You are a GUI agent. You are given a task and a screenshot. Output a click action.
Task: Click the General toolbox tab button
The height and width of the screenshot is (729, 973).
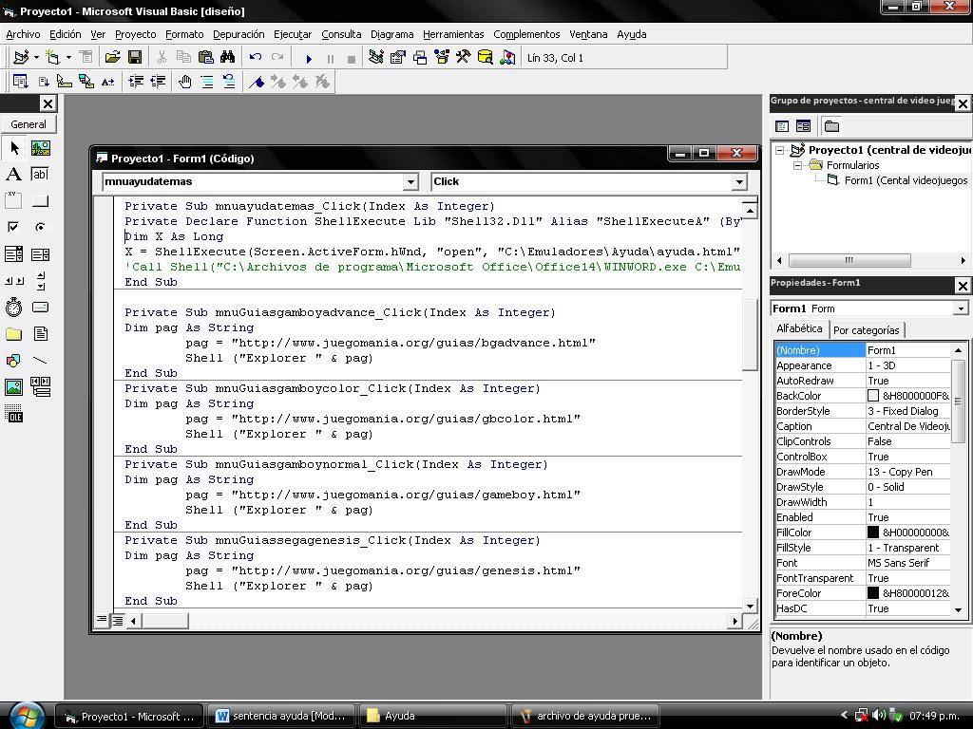pos(29,124)
